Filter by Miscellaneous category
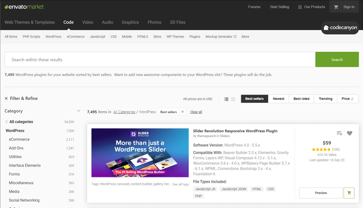 pos(21,183)
